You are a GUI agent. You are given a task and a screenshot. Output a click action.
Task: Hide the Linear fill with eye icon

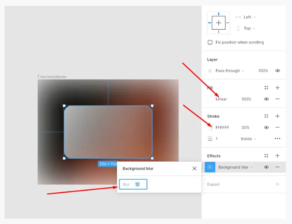[x=266, y=99]
